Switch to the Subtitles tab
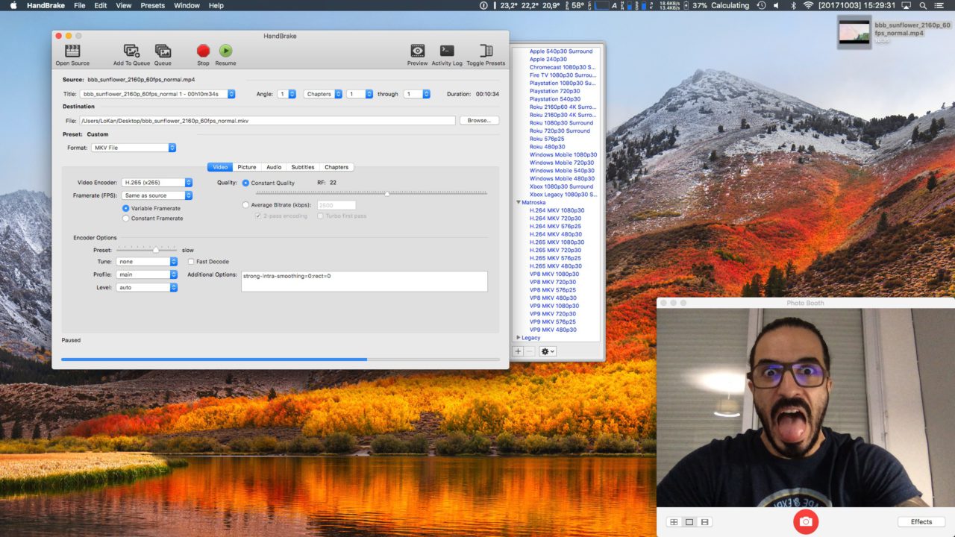955x537 pixels. point(303,167)
